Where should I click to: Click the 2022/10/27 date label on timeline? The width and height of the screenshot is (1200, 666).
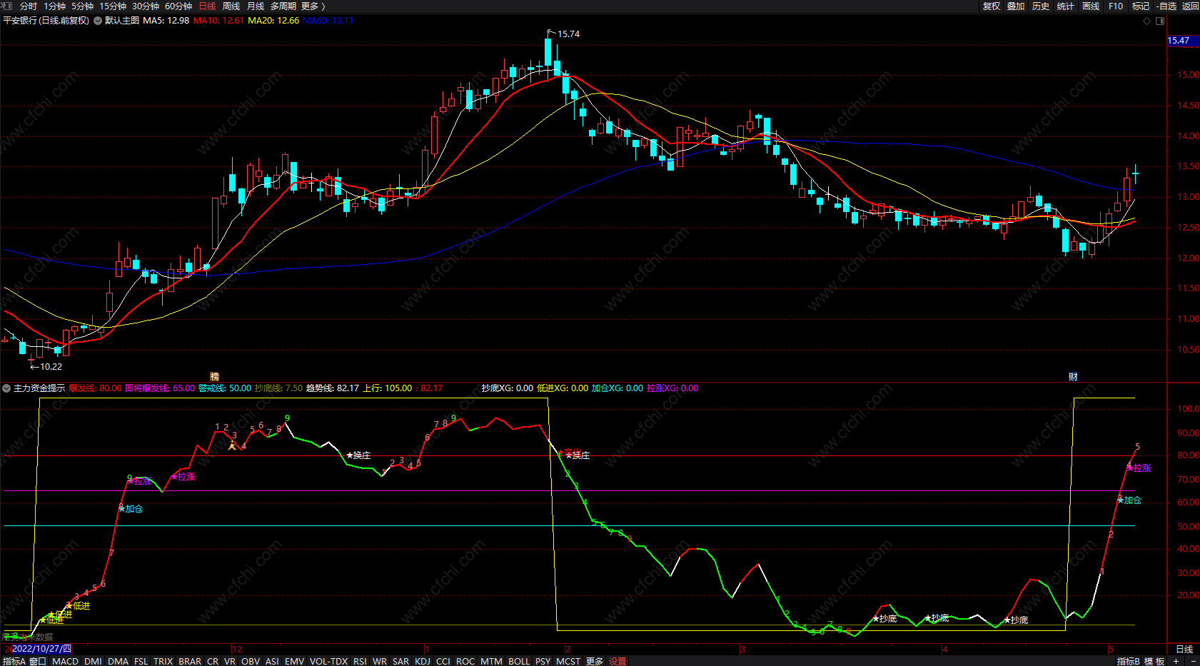click(x=41, y=649)
